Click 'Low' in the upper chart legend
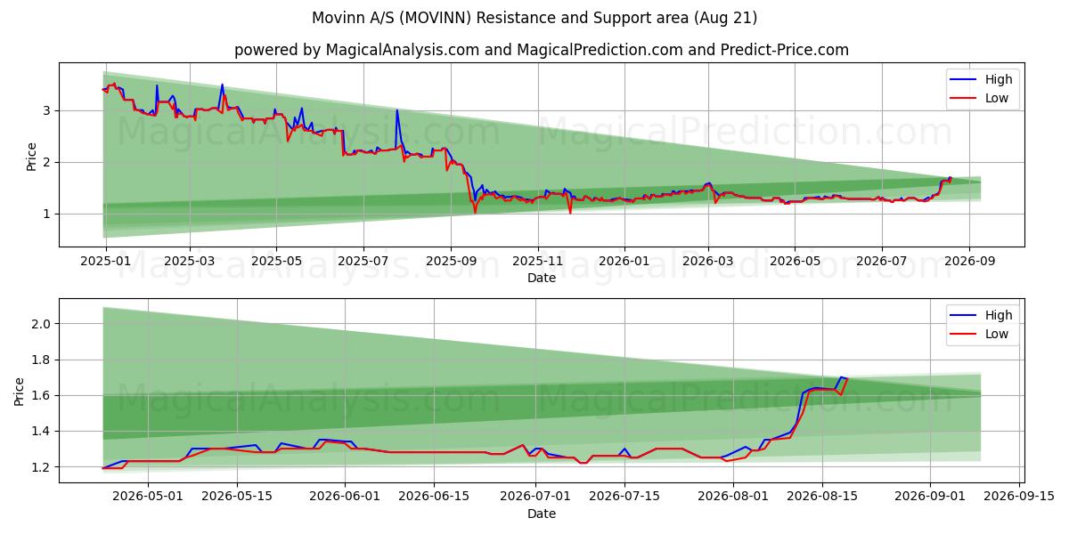This screenshot has width=1069, height=534. (x=996, y=98)
